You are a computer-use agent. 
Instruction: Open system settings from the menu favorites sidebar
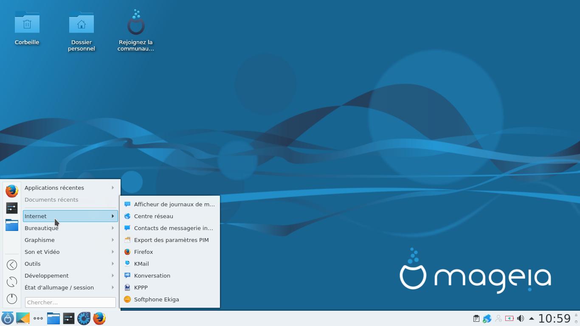[x=12, y=208]
